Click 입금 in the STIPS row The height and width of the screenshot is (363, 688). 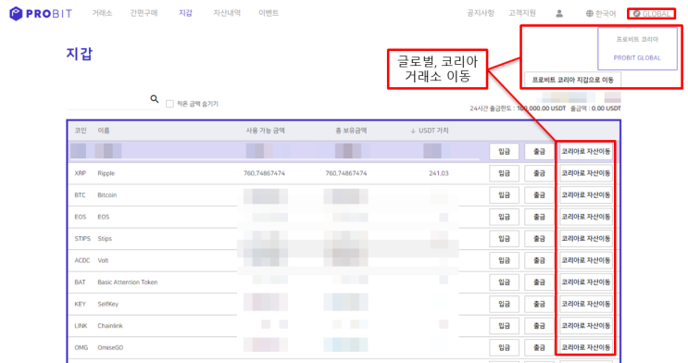[504, 238]
